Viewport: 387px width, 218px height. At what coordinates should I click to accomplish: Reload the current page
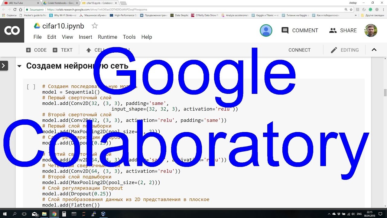pyautogui.click(x=15, y=9)
